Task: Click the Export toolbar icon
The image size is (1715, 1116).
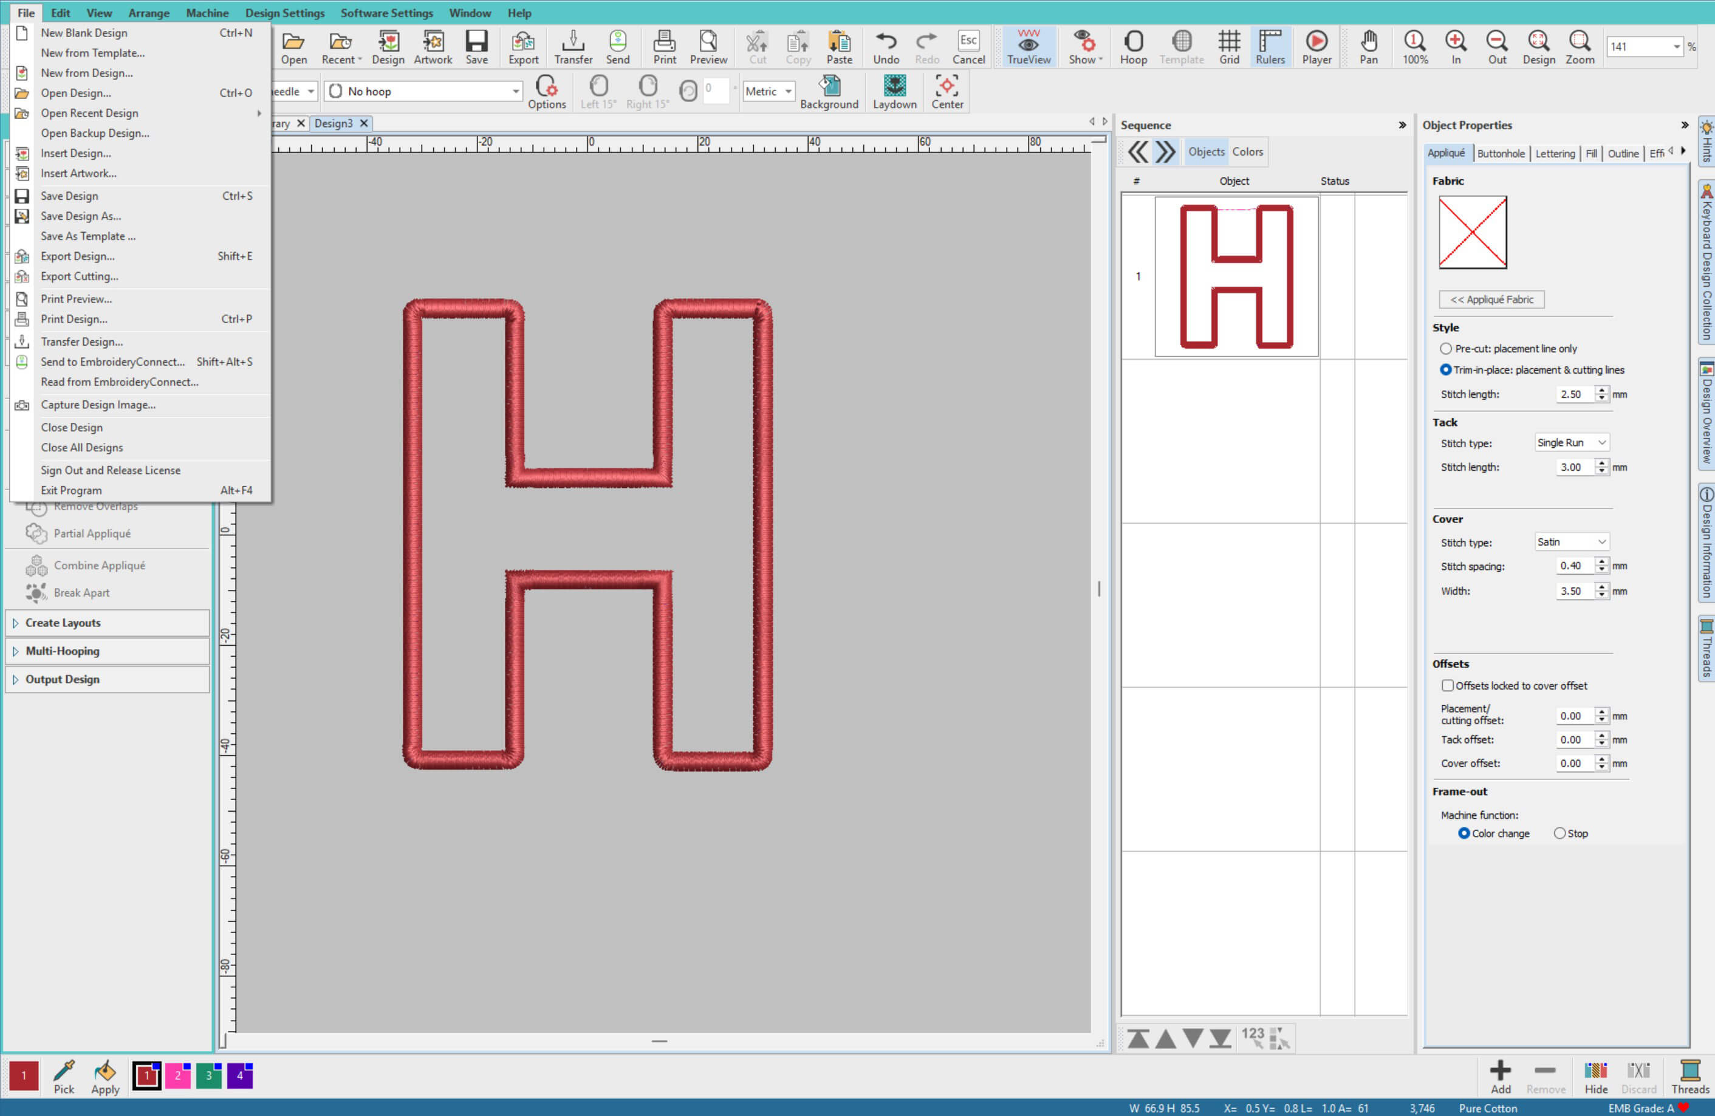Action: tap(523, 47)
